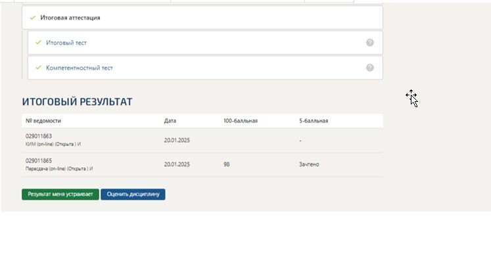
Task: Click checkmark beside Компетентностный тест
Action: pyautogui.click(x=39, y=67)
